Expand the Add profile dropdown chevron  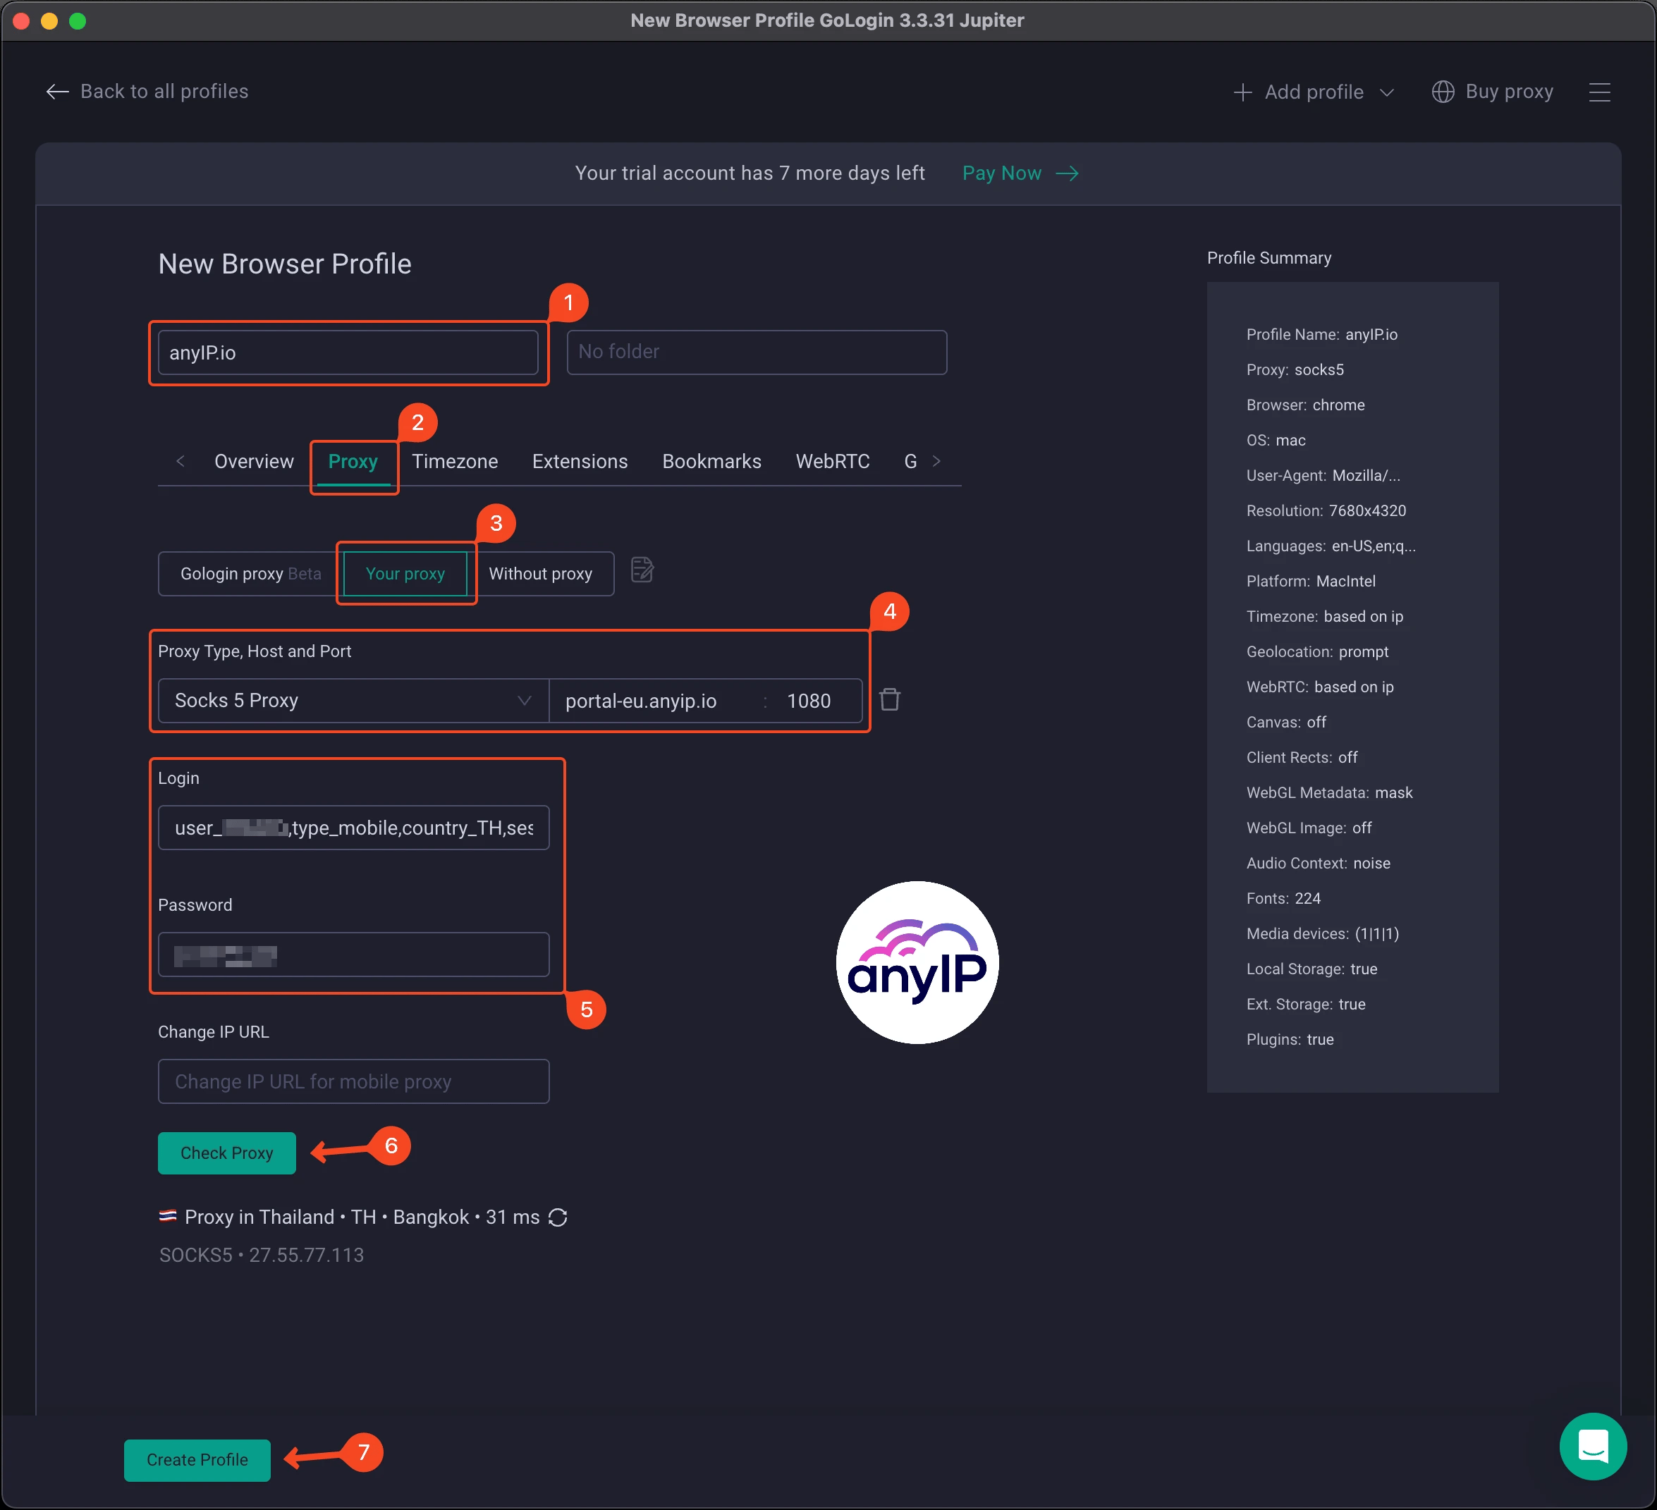pos(1388,93)
